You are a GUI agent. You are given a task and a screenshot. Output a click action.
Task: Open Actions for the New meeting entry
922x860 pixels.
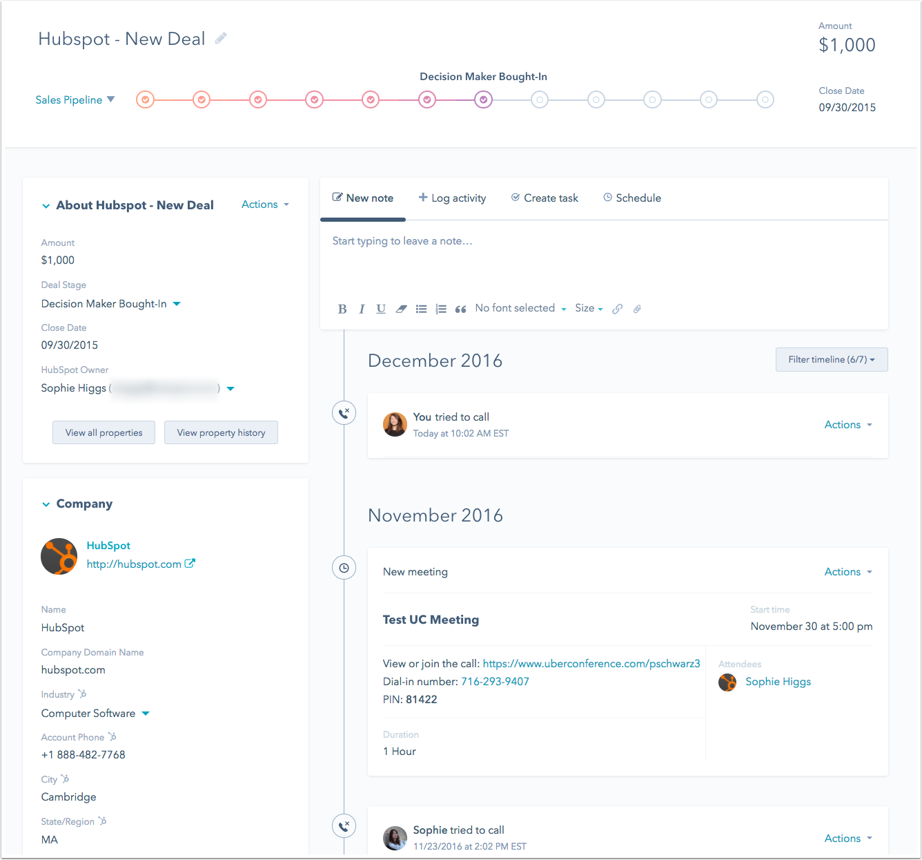848,572
